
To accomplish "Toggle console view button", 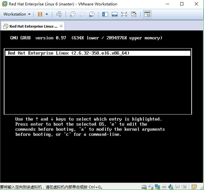I will pos(147,14).
